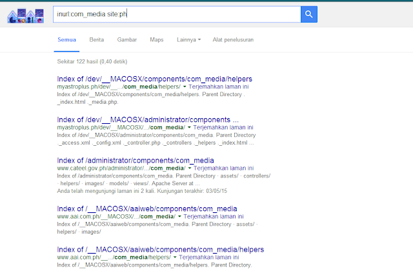Select the Semua tab
The image size is (413, 271).
pyautogui.click(x=66, y=40)
